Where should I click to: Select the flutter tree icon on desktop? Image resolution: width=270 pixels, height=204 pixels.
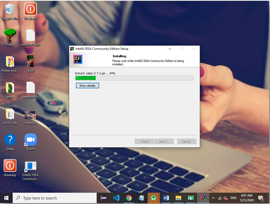pyautogui.click(x=10, y=38)
